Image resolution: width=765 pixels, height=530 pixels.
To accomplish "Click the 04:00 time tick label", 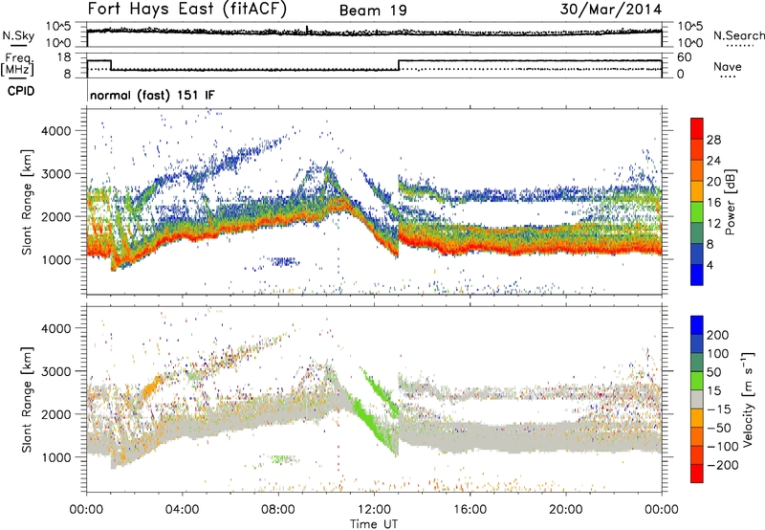I will [x=182, y=510].
